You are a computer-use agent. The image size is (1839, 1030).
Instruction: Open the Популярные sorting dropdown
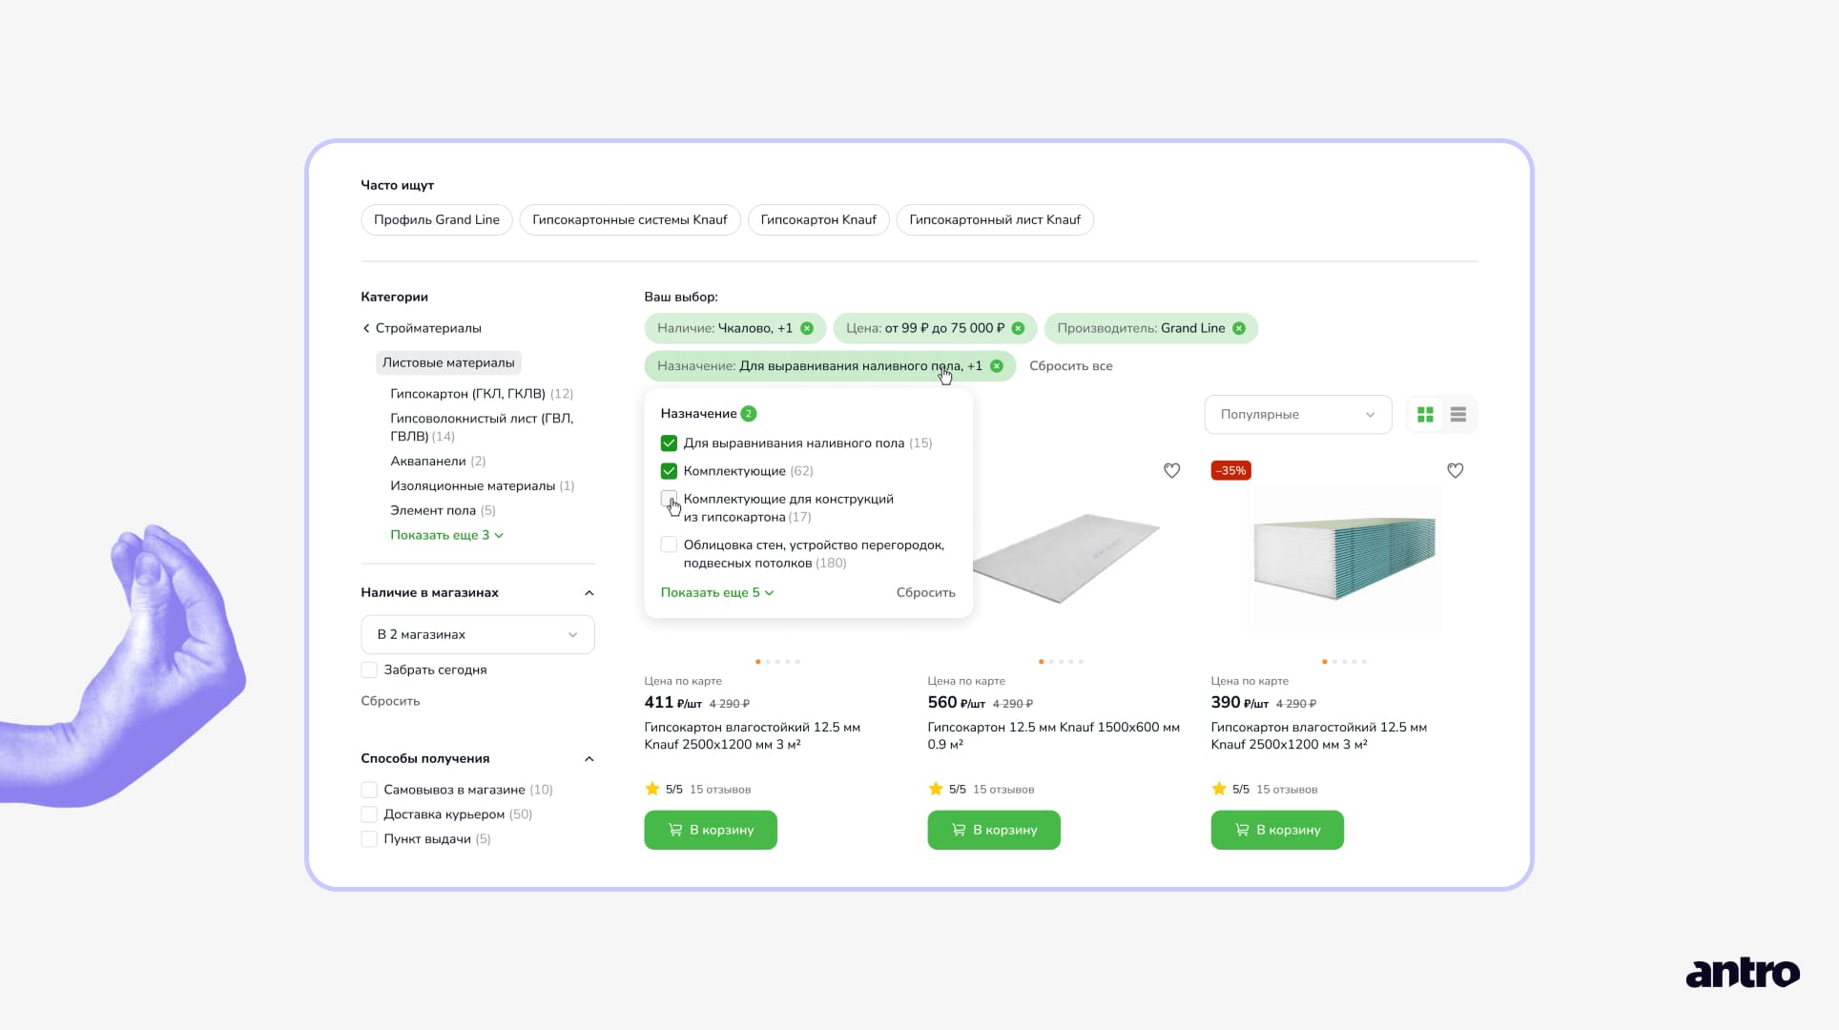1297,415
